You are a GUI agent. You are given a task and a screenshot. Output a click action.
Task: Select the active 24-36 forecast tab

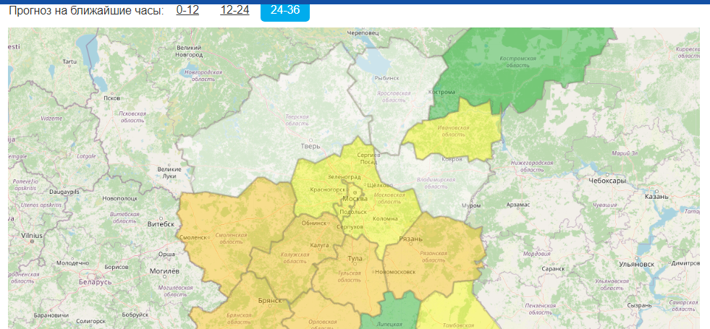click(x=285, y=10)
